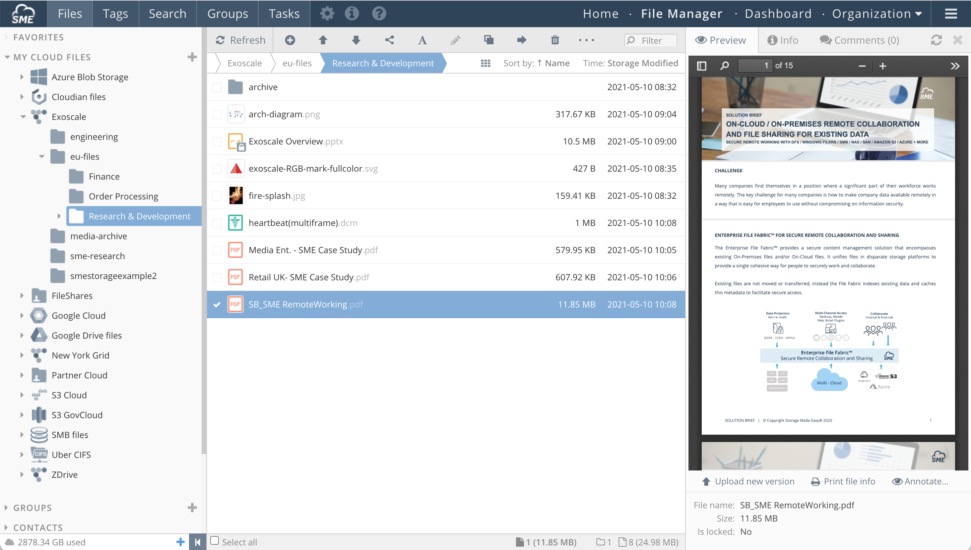971x550 pixels.
Task: Tick checkbox for arch-diagram.png
Action: pyautogui.click(x=217, y=114)
